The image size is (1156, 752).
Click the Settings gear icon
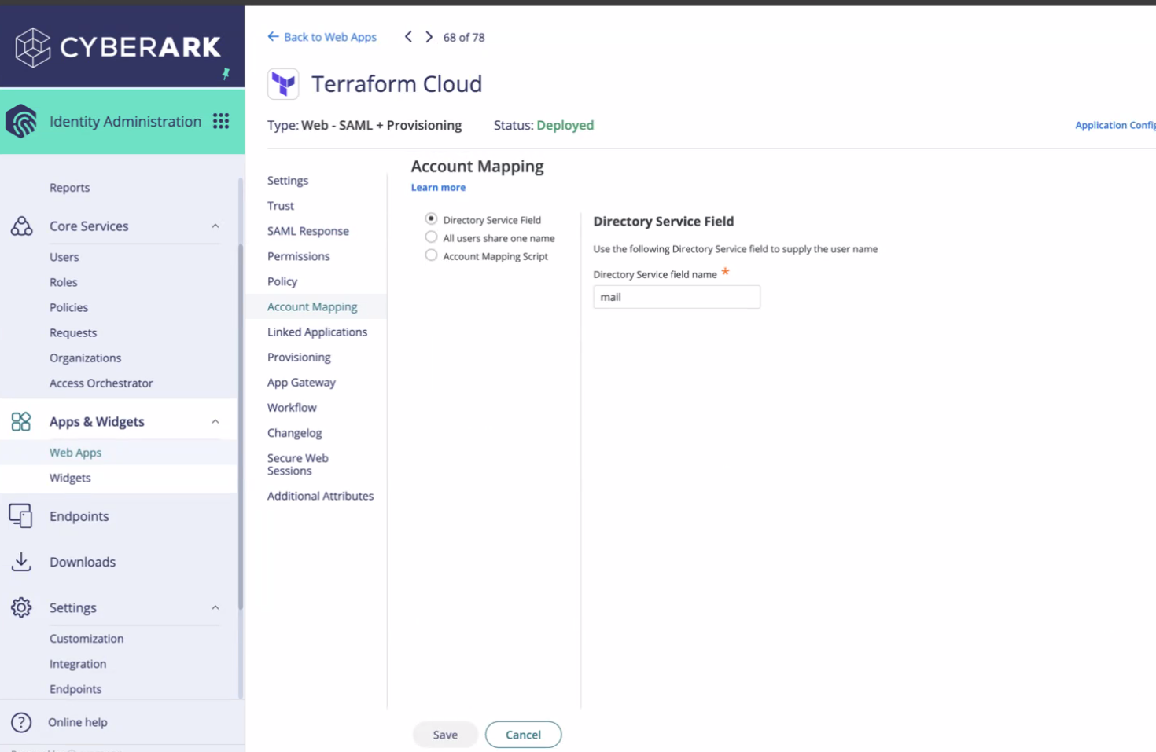tap(21, 607)
